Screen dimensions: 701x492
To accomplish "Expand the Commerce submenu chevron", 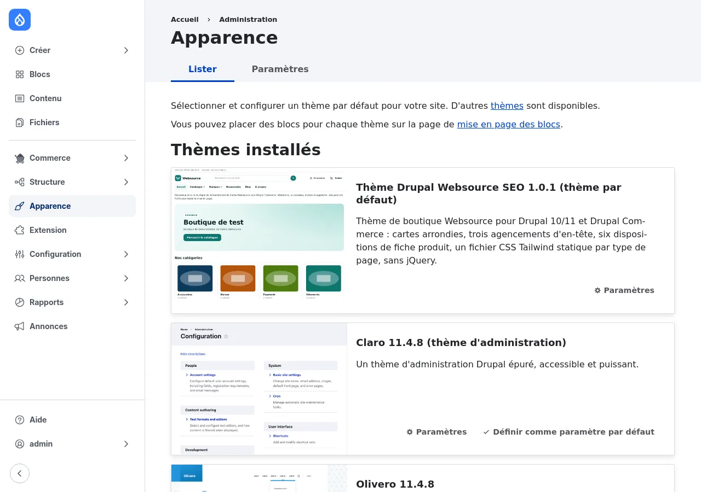I will 126,158.
